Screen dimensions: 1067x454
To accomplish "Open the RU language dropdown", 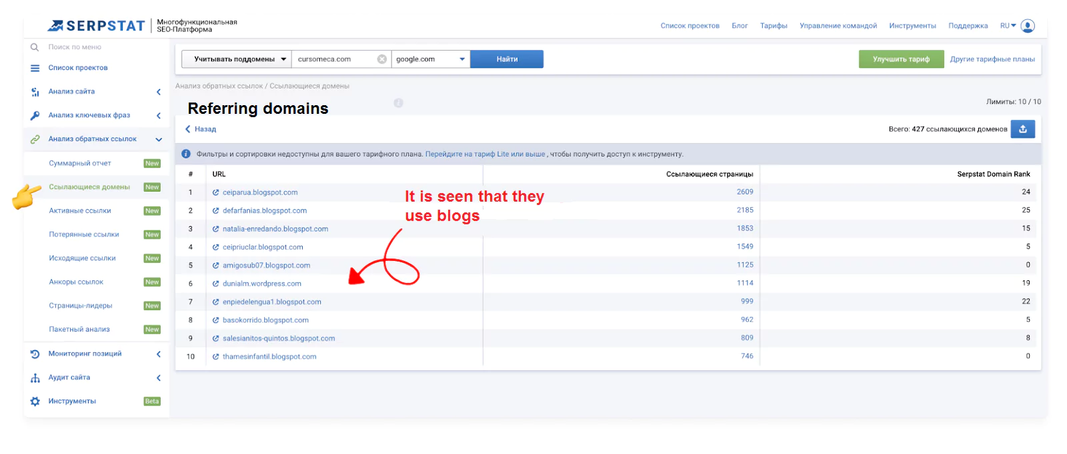I will tap(1008, 26).
